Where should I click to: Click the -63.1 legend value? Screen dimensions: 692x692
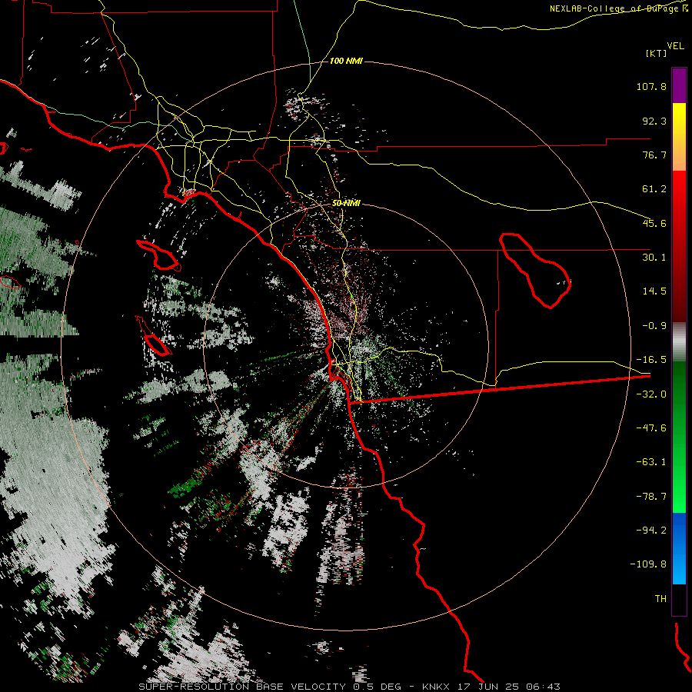(x=651, y=462)
